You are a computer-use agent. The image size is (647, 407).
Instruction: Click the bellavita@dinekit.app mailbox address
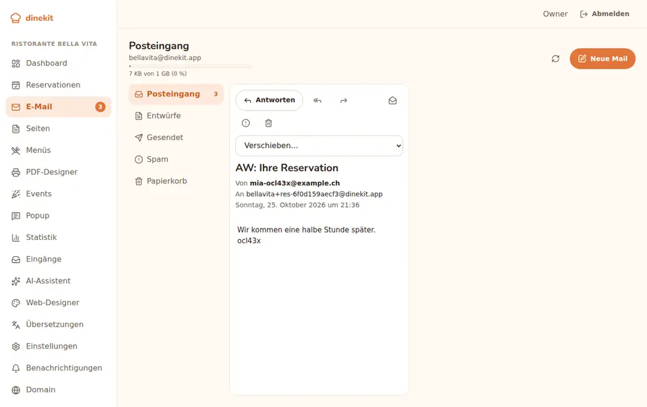pyautogui.click(x=165, y=58)
